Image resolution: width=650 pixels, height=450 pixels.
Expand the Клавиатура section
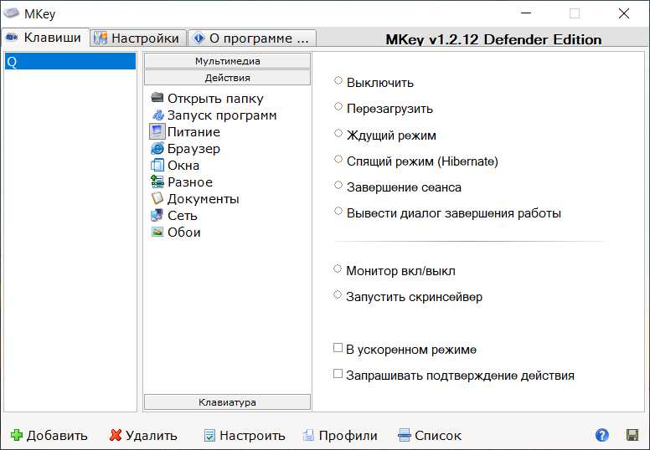click(227, 402)
